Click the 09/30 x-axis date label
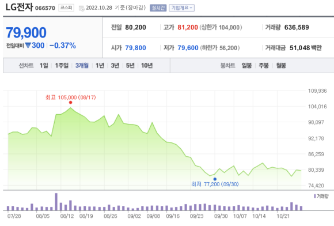334x226 pixels. pos(221,216)
